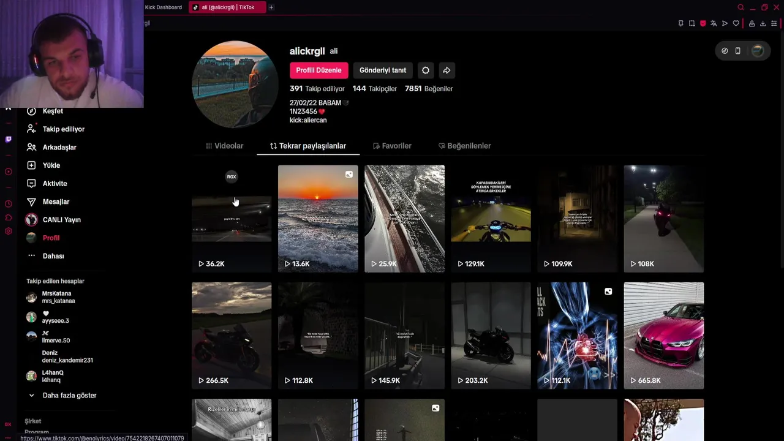
Task: Open the player icon in browser sidebar
Action: pyautogui.click(x=8, y=172)
